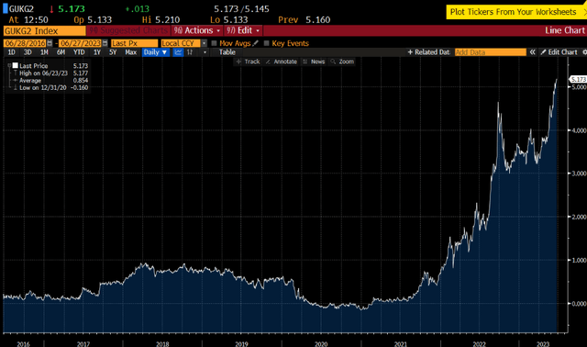Click the Last Price legend swatch

(16, 65)
